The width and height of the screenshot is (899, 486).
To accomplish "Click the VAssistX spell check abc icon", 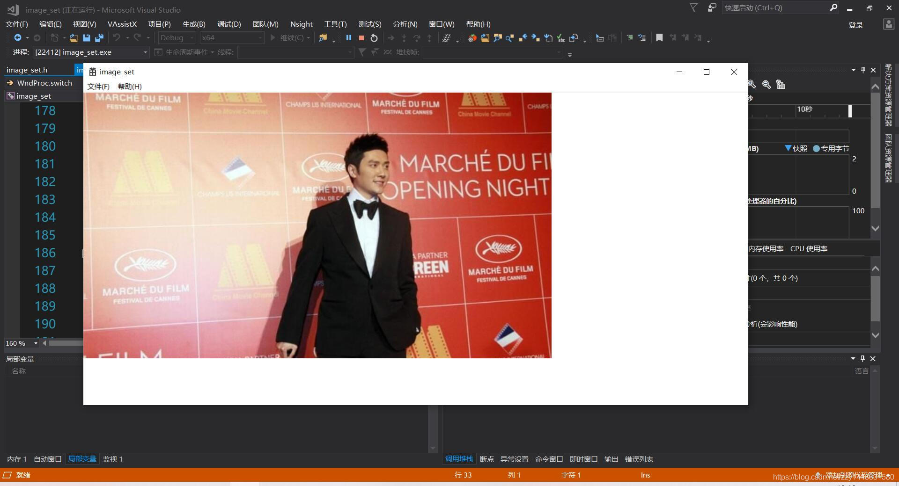I will (561, 38).
